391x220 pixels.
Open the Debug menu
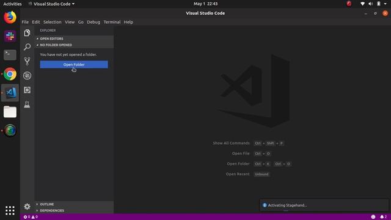click(93, 22)
